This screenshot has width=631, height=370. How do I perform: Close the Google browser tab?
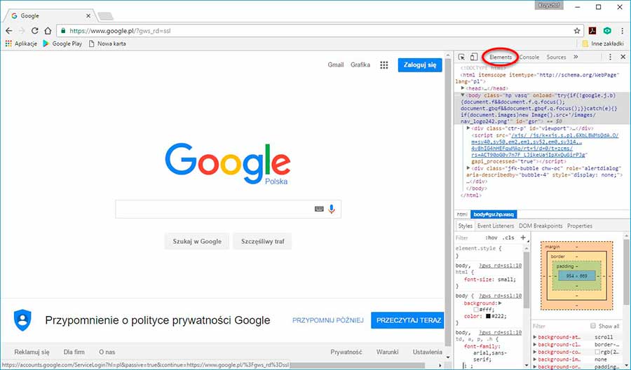pyautogui.click(x=88, y=16)
